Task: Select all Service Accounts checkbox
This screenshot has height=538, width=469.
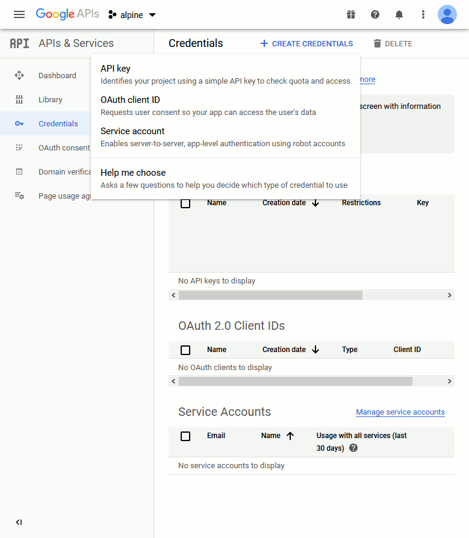Action: tap(185, 436)
